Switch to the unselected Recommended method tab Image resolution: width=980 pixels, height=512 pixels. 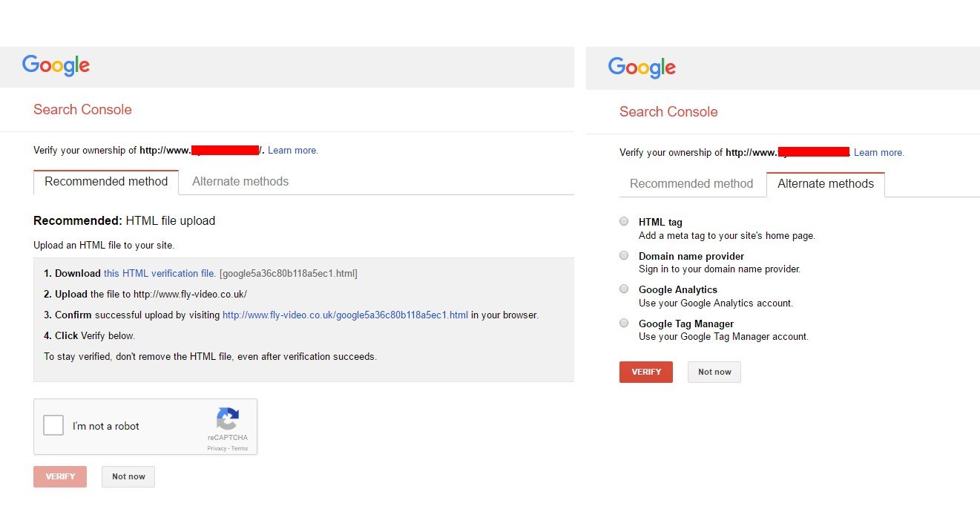point(691,184)
